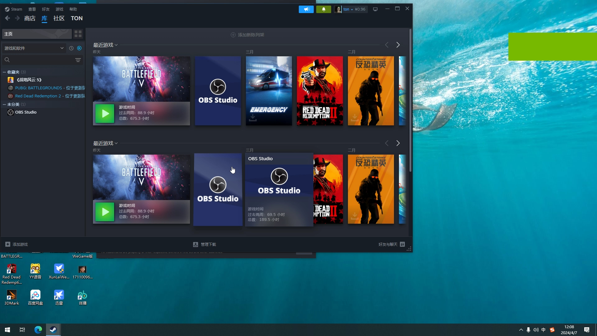Switch to the grid collections view icon
This screenshot has height=336, width=597.
(x=78, y=34)
